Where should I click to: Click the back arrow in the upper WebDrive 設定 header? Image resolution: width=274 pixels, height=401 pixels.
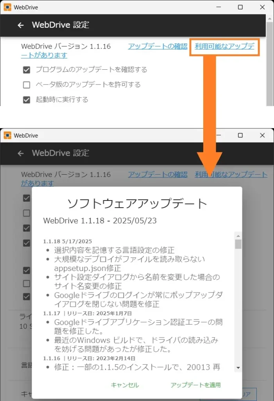point(21,25)
